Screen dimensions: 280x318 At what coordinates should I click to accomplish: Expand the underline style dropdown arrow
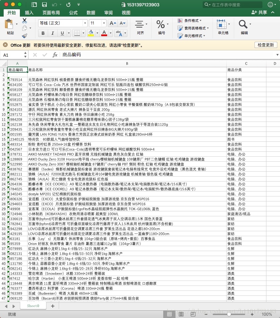(x=69, y=33)
